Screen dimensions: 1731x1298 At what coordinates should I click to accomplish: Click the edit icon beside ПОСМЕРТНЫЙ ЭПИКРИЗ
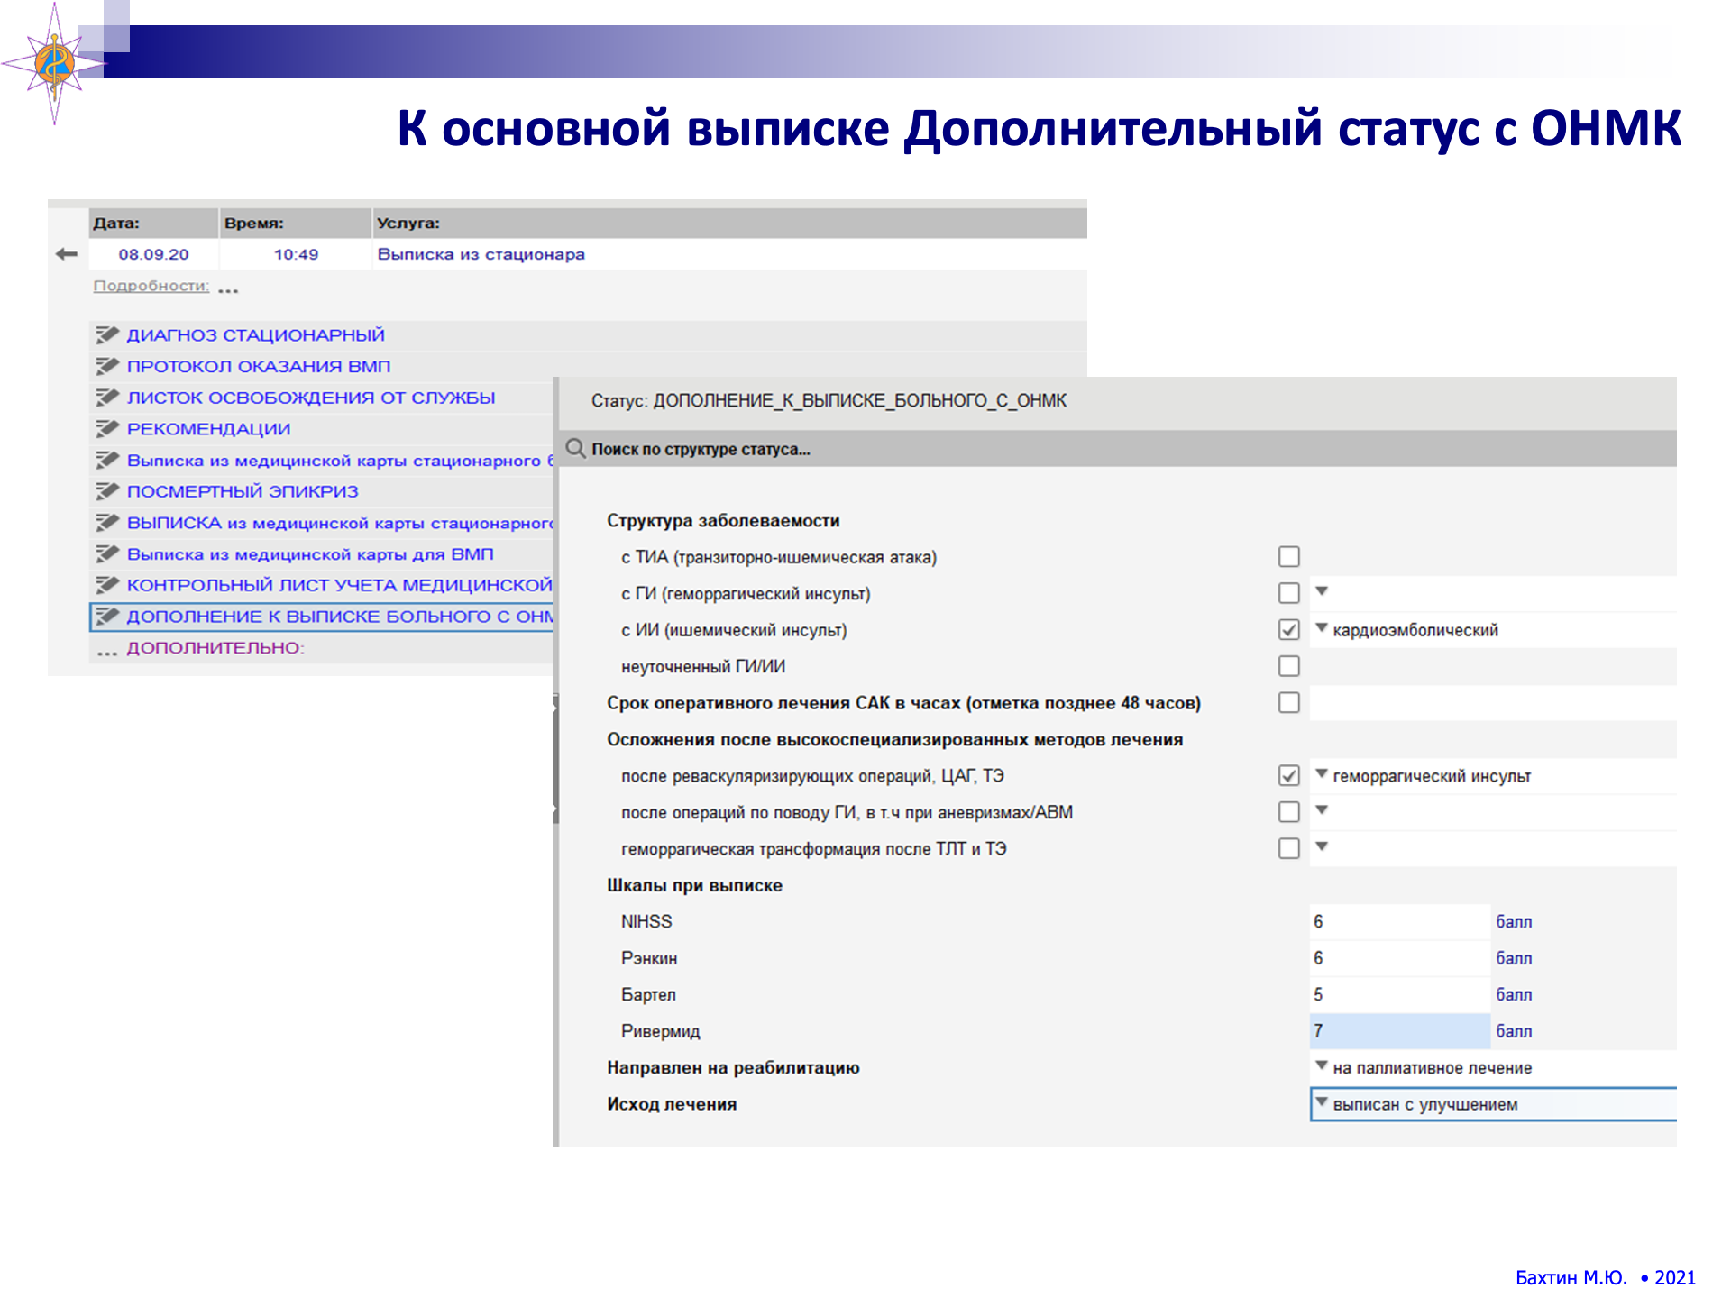[107, 491]
